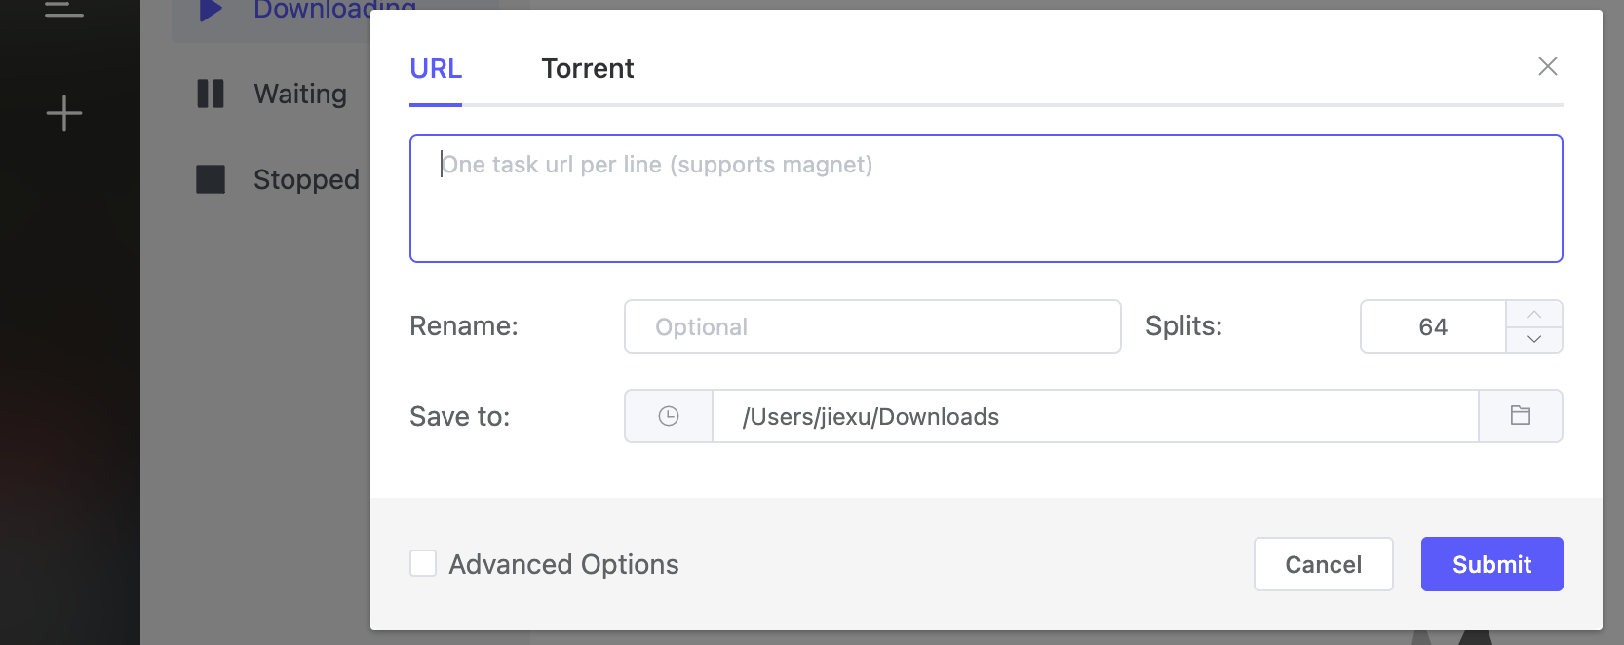The height and width of the screenshot is (645, 1624).
Task: Open the recent directories clock icon
Action: pos(669,416)
